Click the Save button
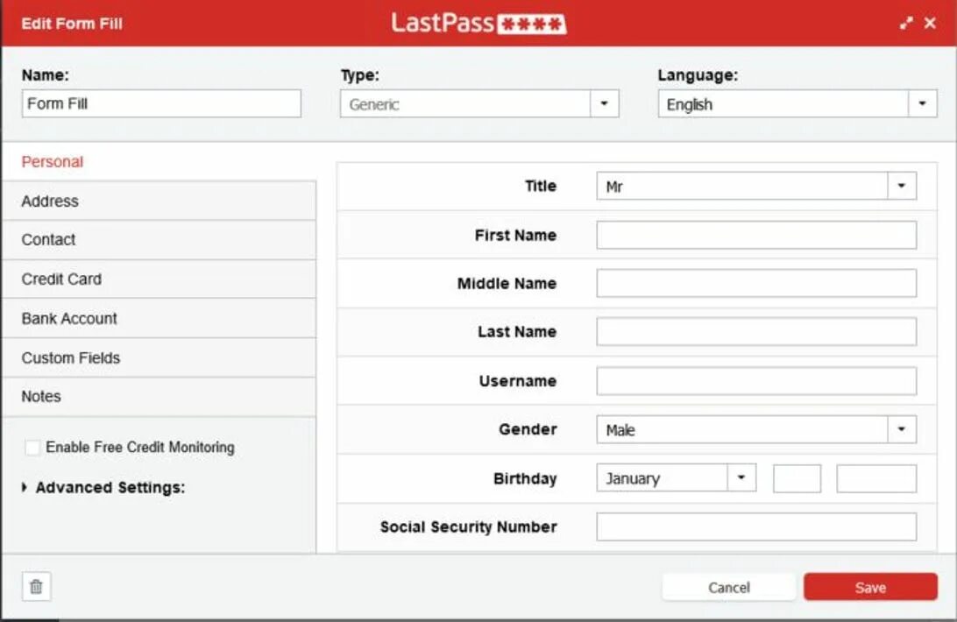Viewport: 957px width, 622px height. [870, 587]
